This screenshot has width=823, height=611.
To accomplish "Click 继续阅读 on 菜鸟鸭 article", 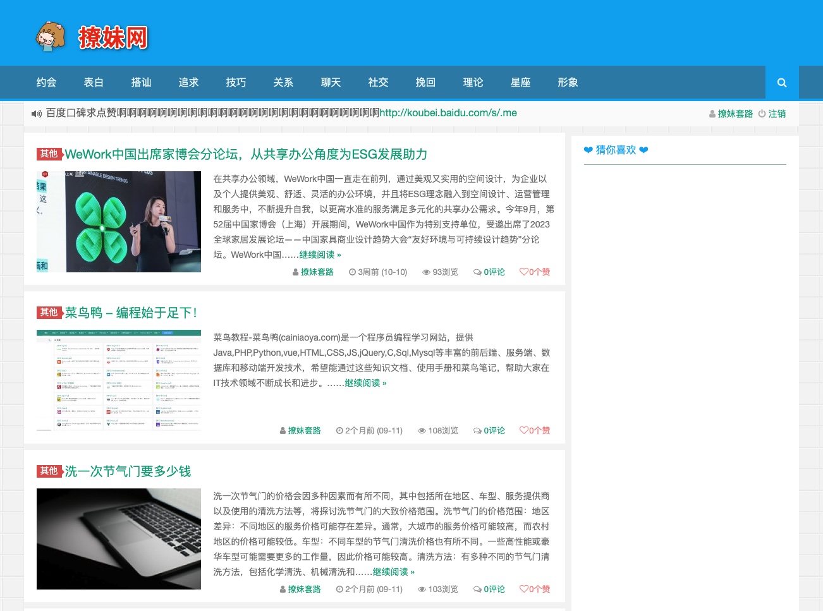I will pyautogui.click(x=365, y=383).
